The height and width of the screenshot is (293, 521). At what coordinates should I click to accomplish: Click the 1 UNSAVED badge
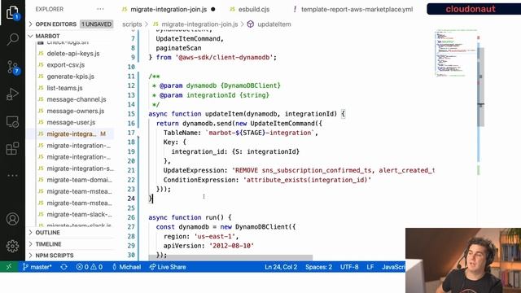[96, 24]
